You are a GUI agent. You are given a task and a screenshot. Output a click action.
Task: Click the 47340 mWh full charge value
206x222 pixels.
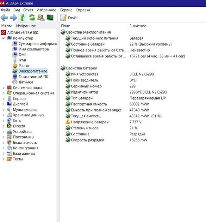pos(139,110)
